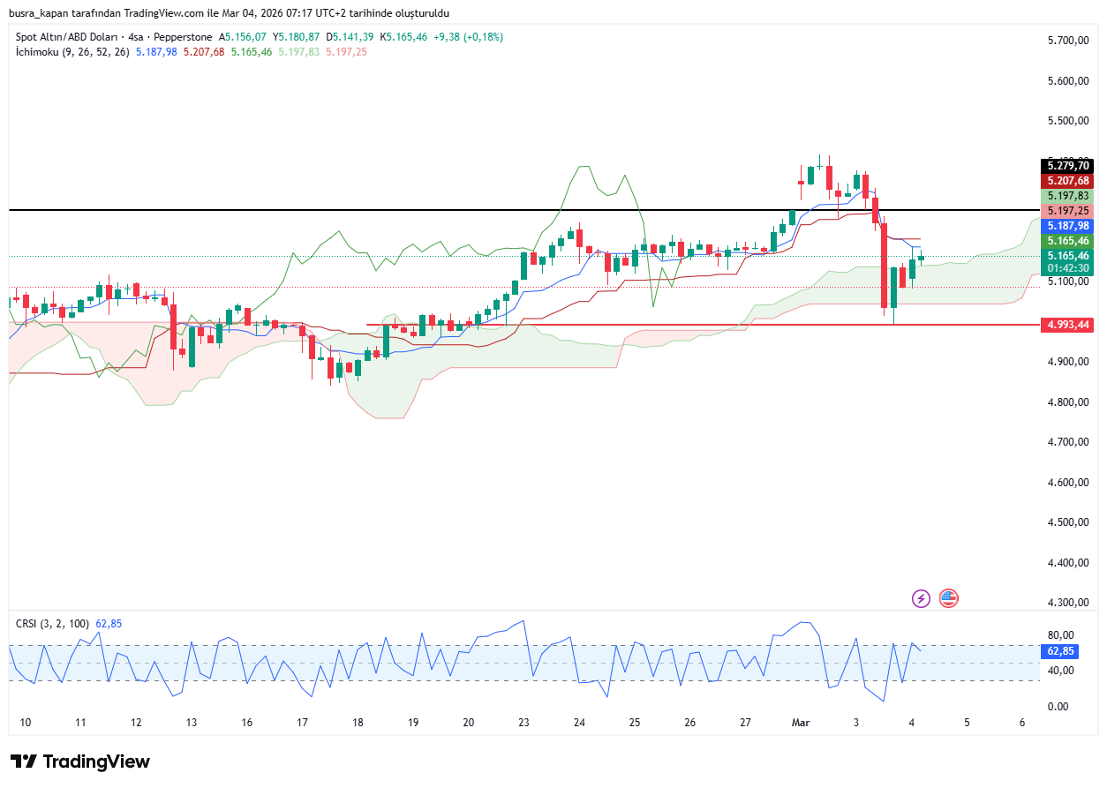Click the blue 5.187,98 axis price tag
Image resolution: width=1107 pixels, height=788 pixels.
pos(1067,226)
